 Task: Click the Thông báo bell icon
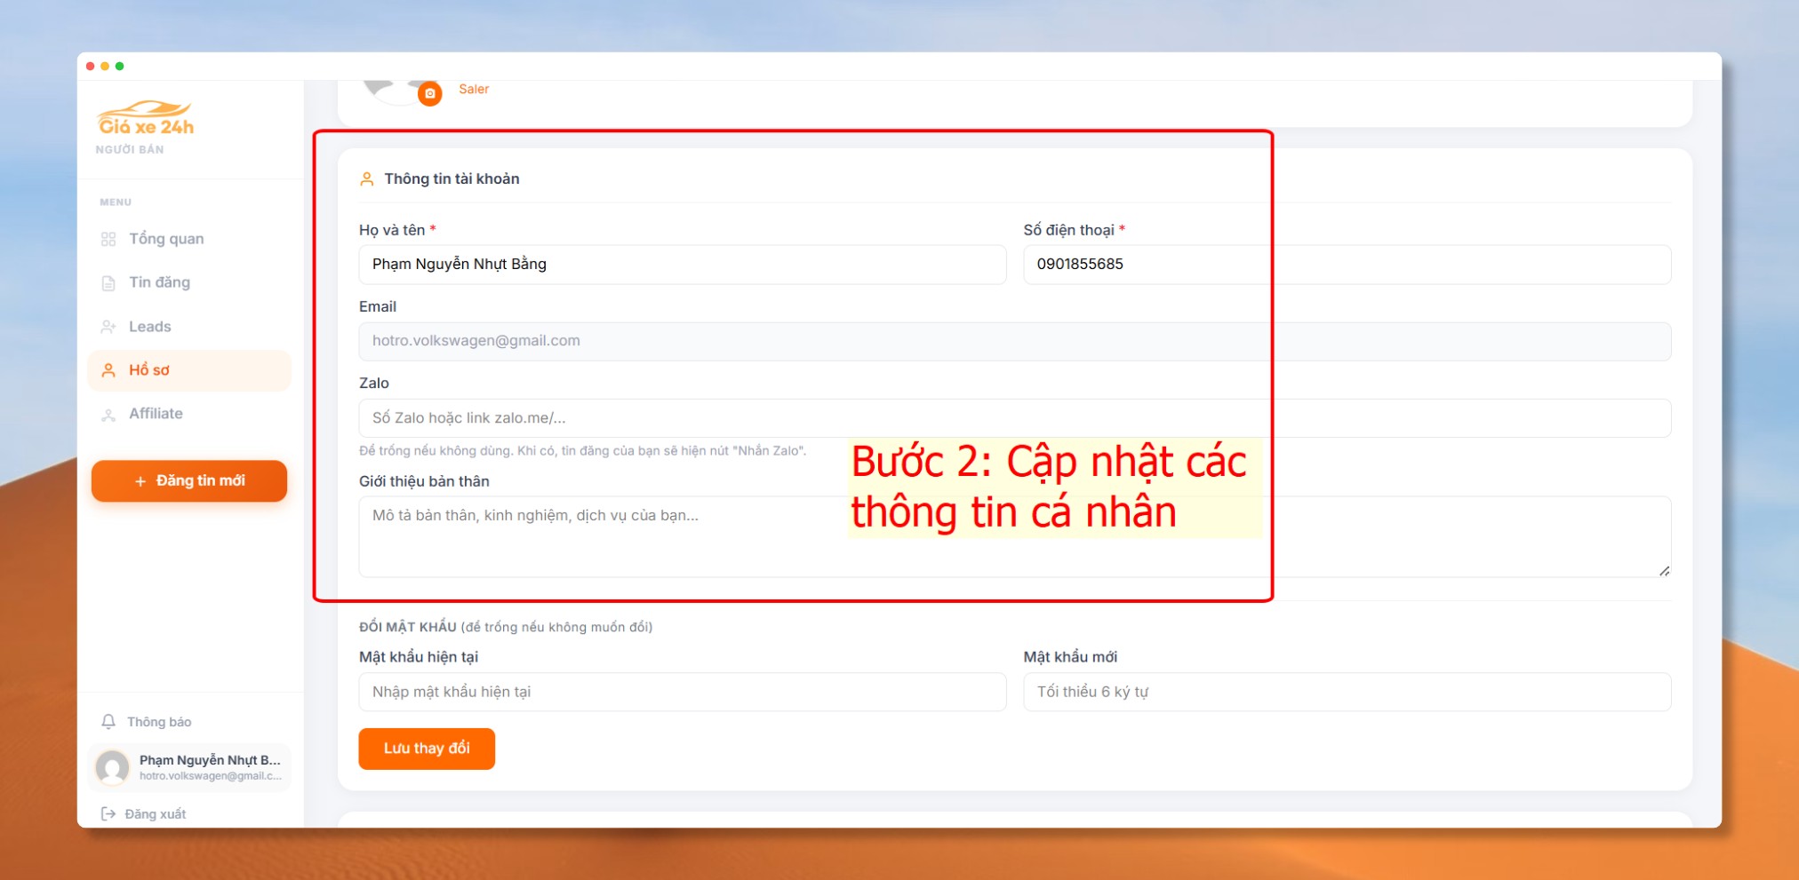(x=108, y=722)
